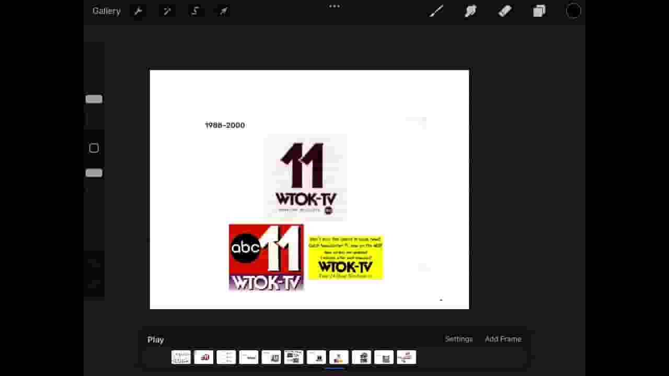
Task: Select the Paint brush tool
Action: point(436,11)
